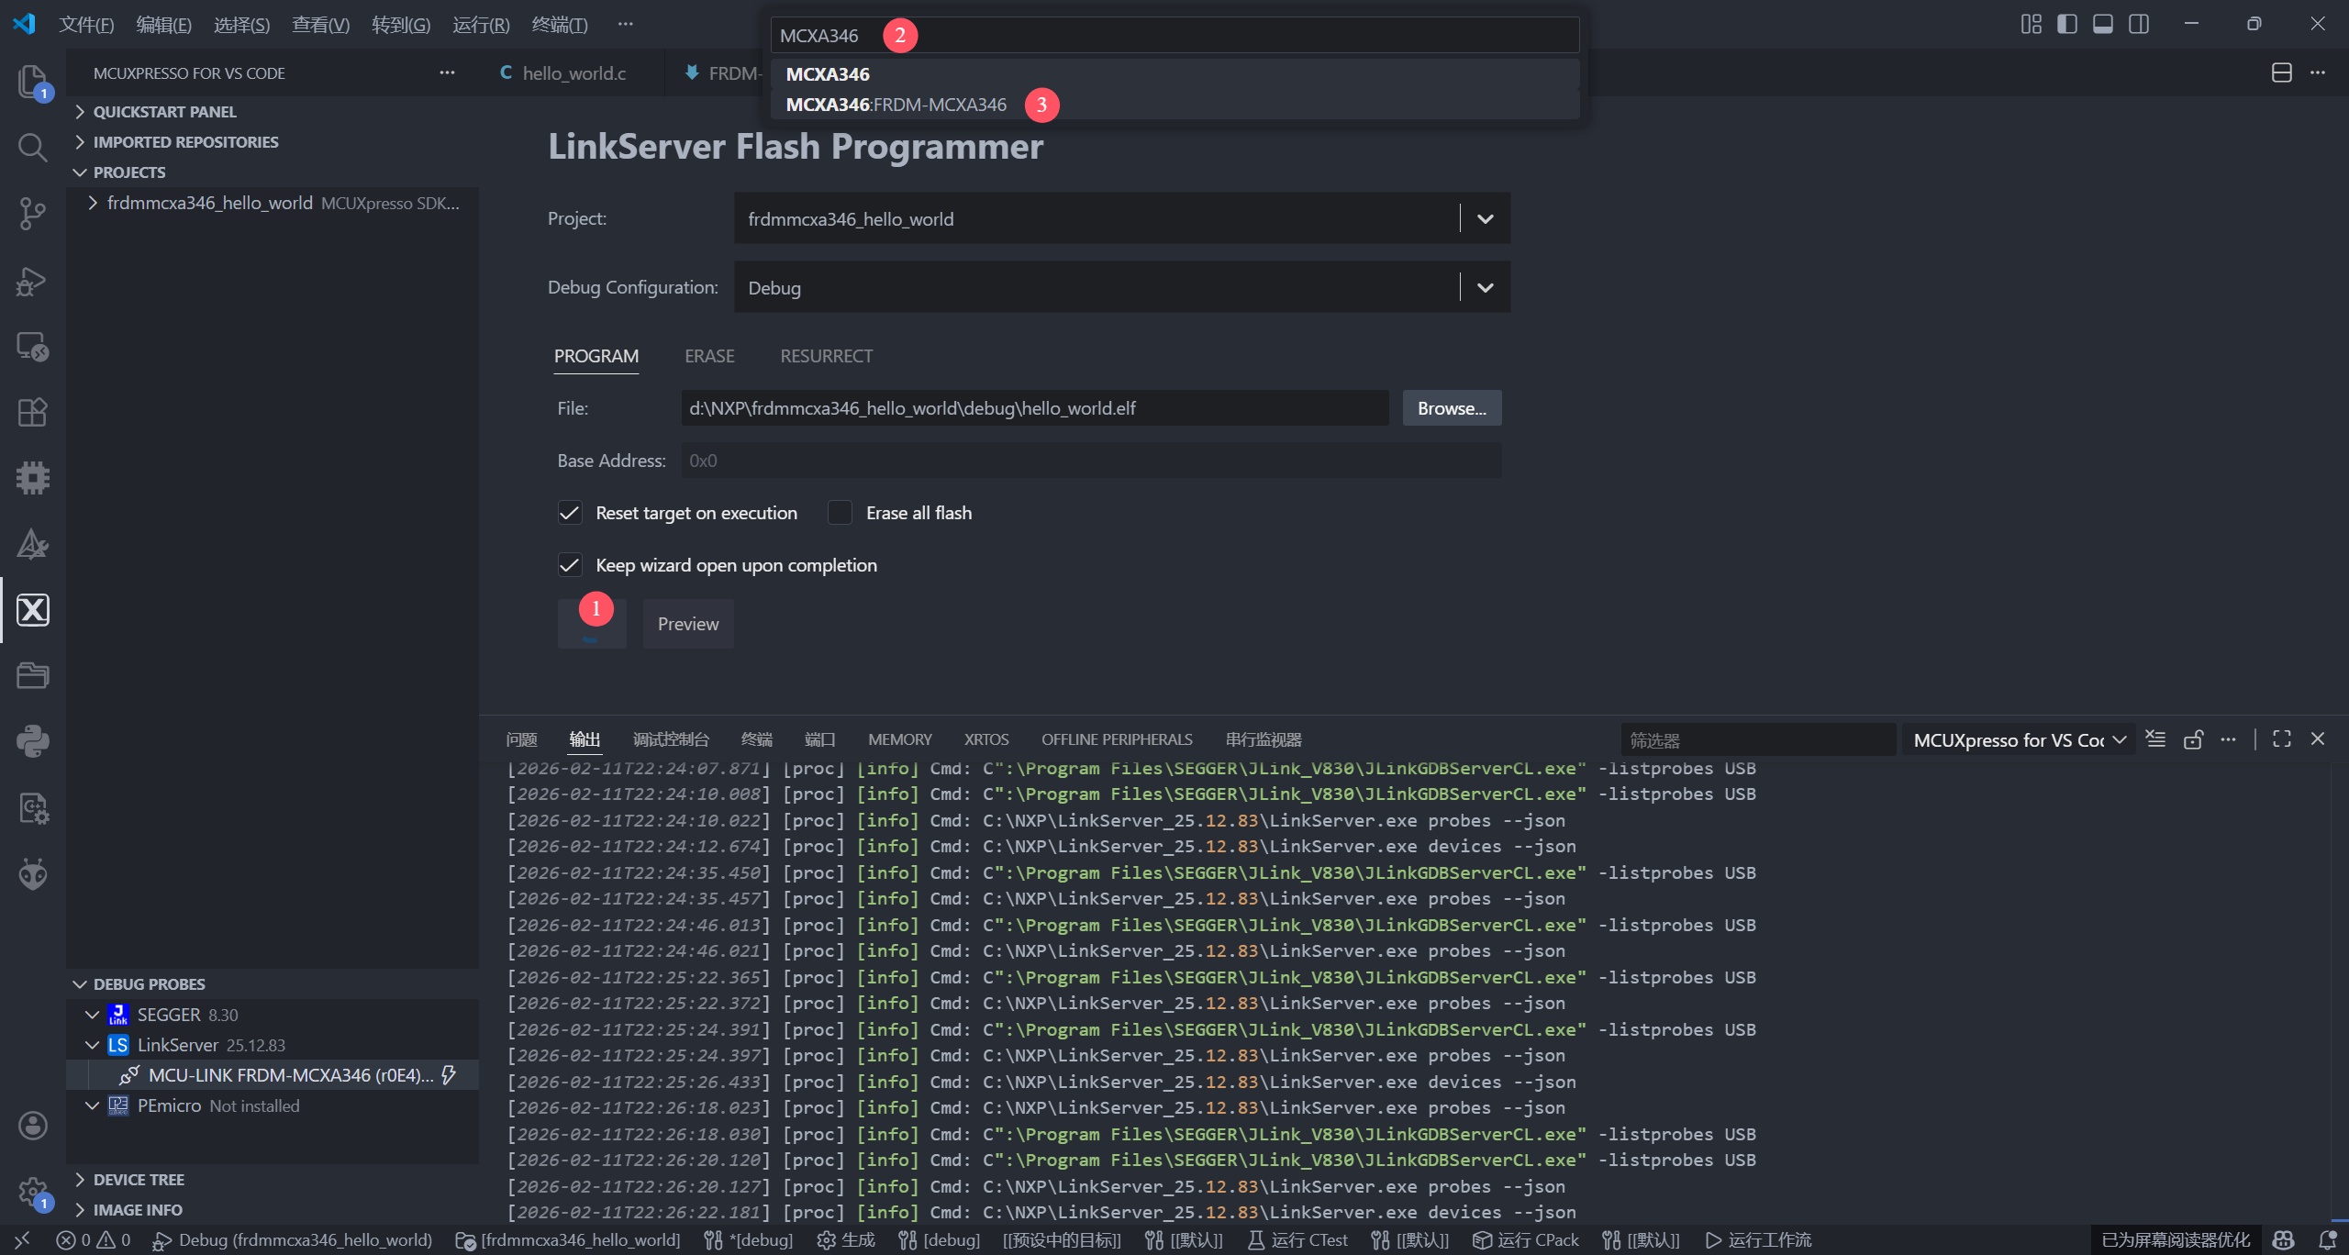Switch to the 终端 panel tab
The image size is (2349, 1255).
[x=757, y=739]
